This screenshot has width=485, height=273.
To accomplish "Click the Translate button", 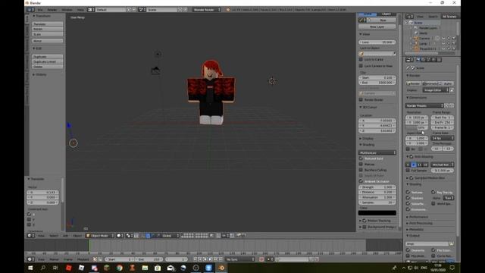I will (47, 24).
